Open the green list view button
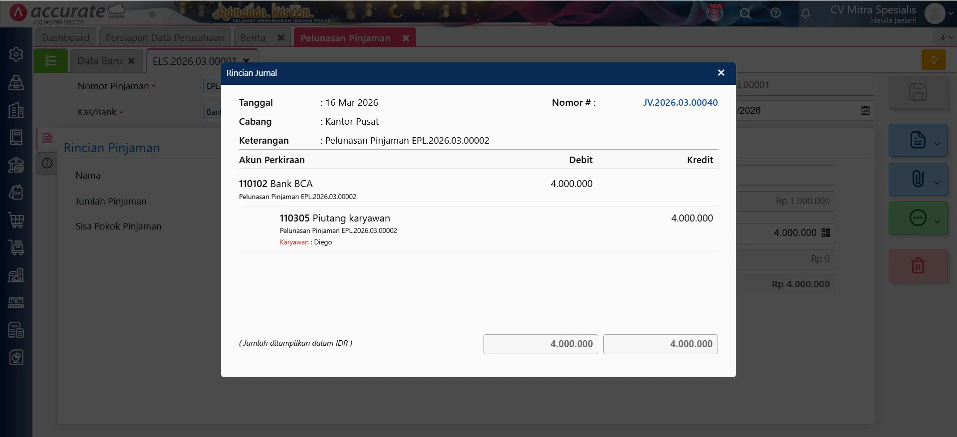 coord(50,61)
